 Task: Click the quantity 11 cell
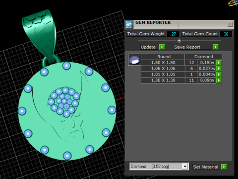tap(191, 80)
